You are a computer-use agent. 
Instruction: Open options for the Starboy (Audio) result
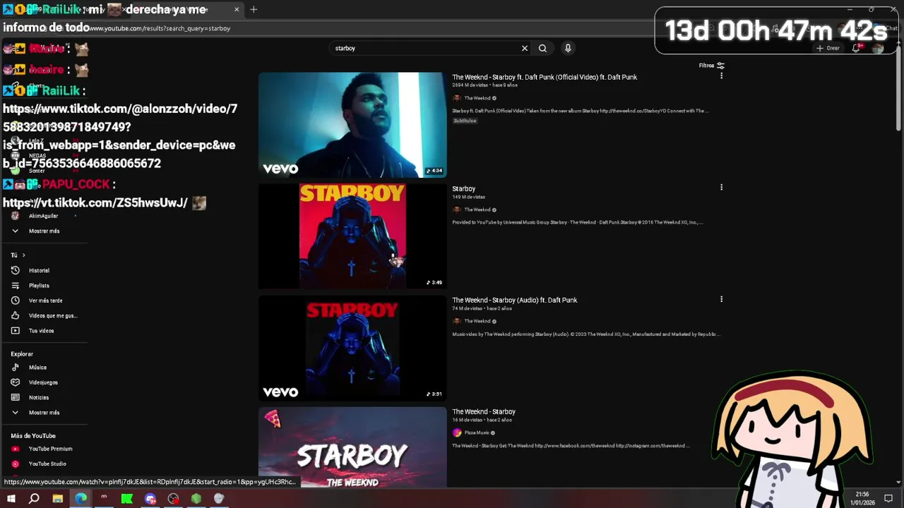coord(721,299)
